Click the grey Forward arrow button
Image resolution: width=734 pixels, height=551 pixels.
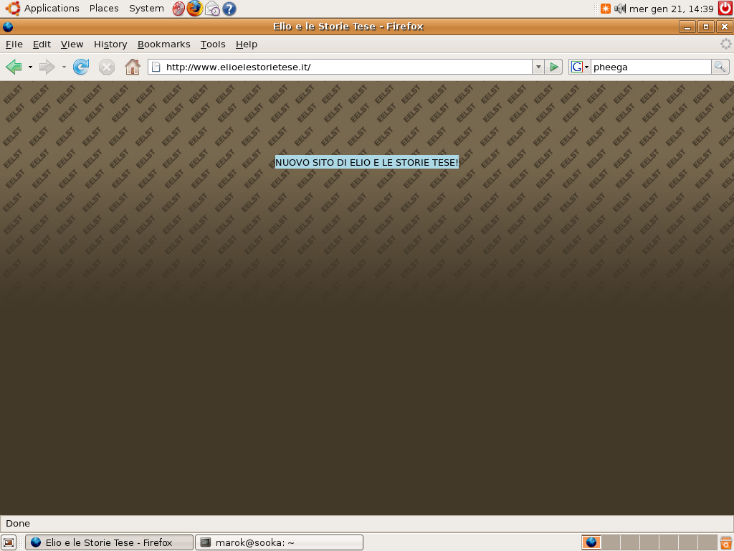(x=47, y=67)
